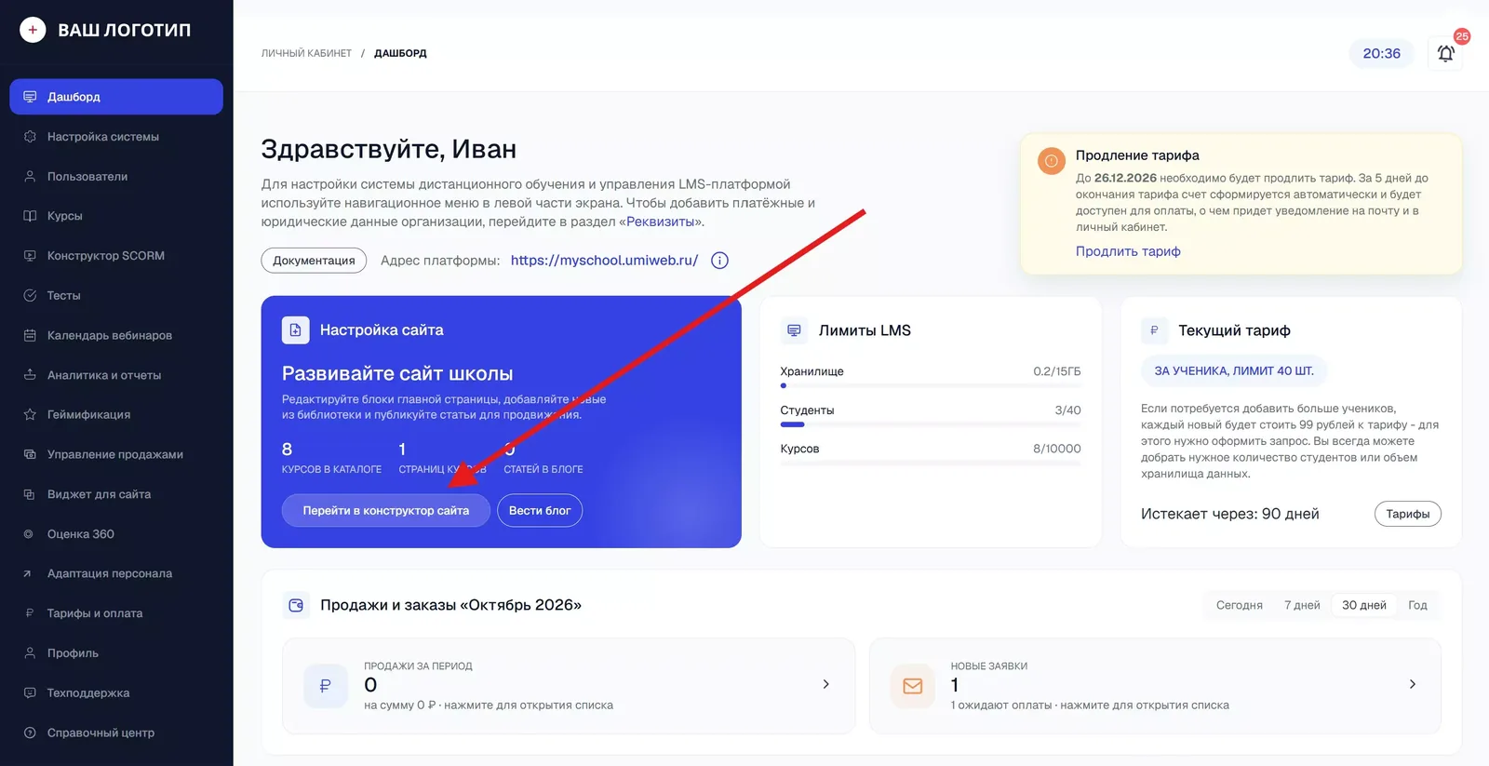Click the orange envelope icon for Новые заявки
1489x766 pixels.
[913, 686]
